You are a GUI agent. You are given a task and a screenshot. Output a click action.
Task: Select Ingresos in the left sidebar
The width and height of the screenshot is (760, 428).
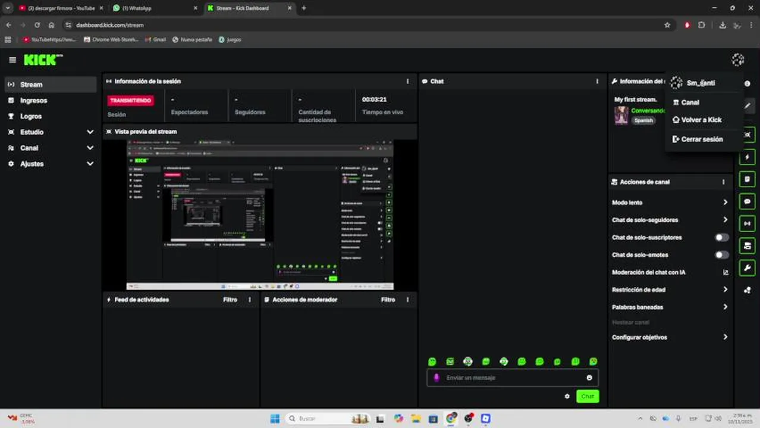[51, 100]
